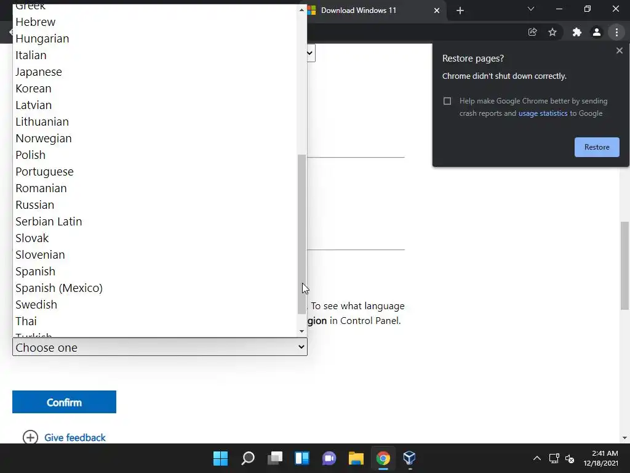
Task: Click the language list scroll-up arrow
Action: click(x=301, y=10)
